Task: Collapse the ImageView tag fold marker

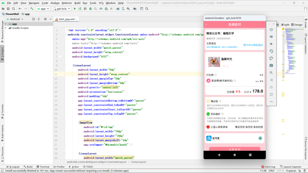Action: 65,123
